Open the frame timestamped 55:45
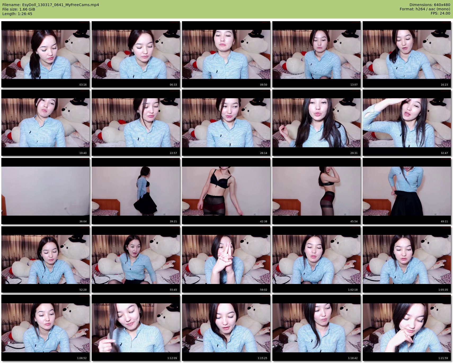This screenshot has height=363, width=453. click(136, 259)
